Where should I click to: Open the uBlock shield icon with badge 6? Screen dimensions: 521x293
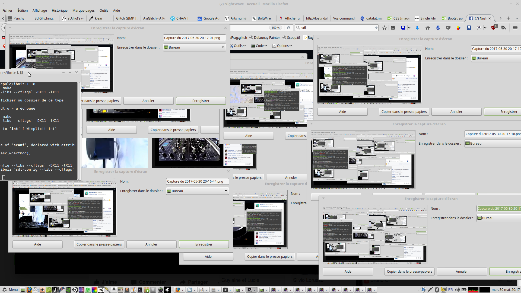[494, 28]
